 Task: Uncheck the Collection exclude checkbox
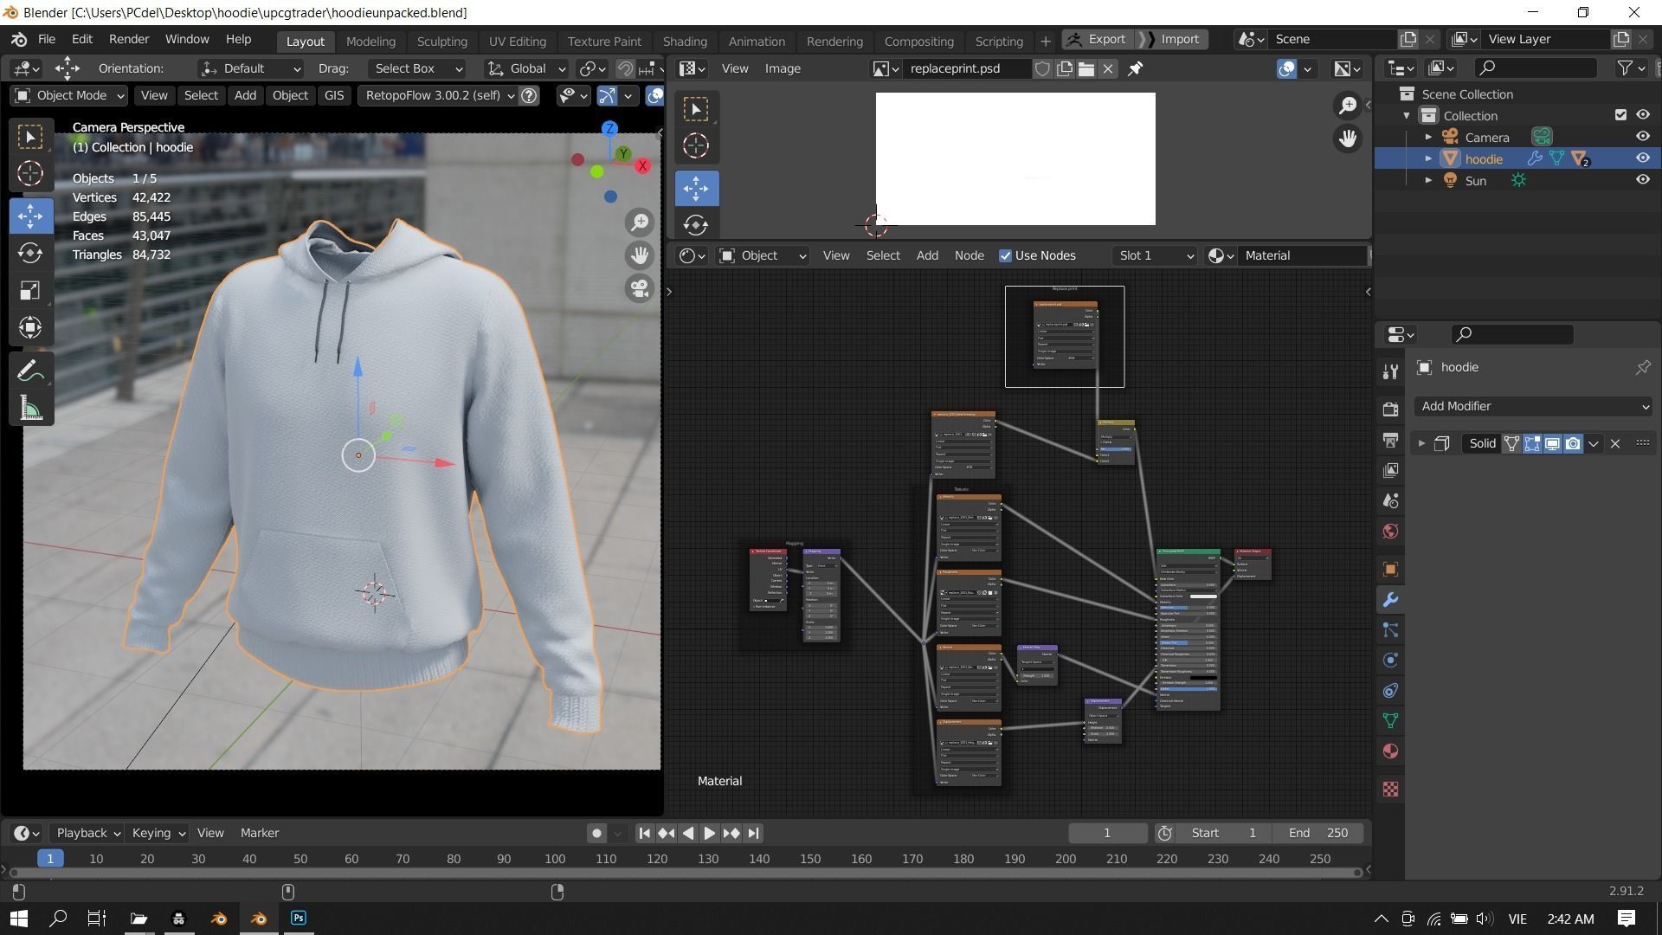[1620, 115]
